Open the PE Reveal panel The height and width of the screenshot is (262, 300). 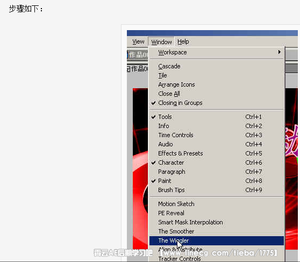[217, 213]
